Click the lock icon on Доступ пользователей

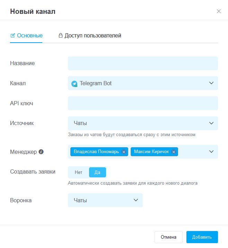(60, 35)
